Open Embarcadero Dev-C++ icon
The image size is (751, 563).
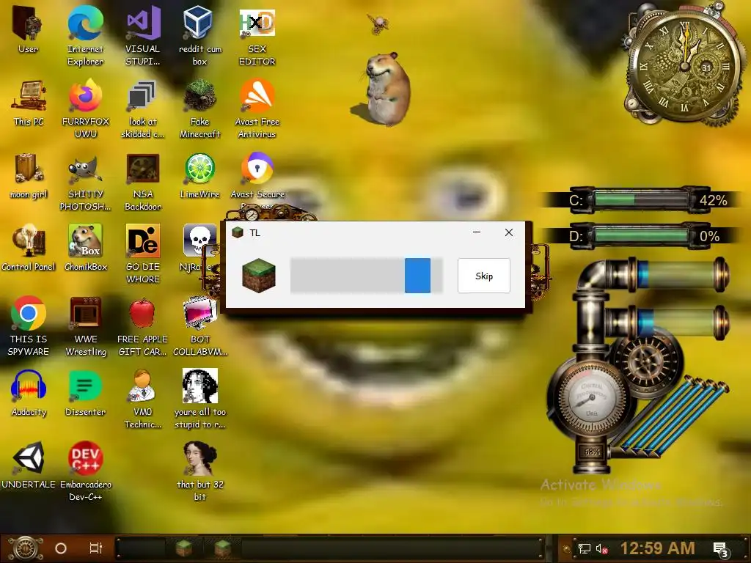(85, 471)
